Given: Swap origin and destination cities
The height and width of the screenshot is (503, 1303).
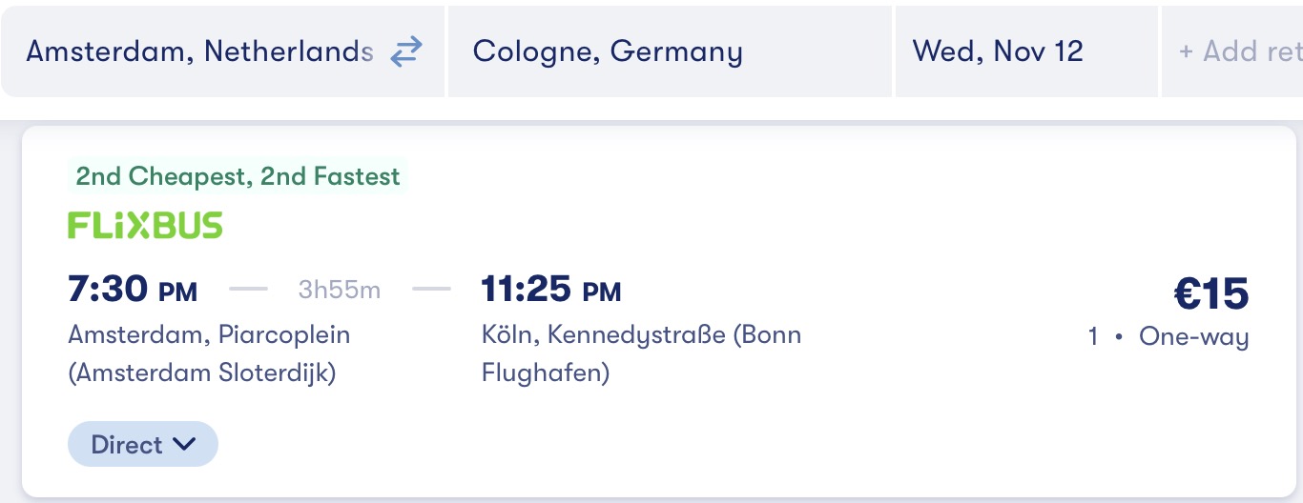Looking at the screenshot, I should click(x=406, y=51).
